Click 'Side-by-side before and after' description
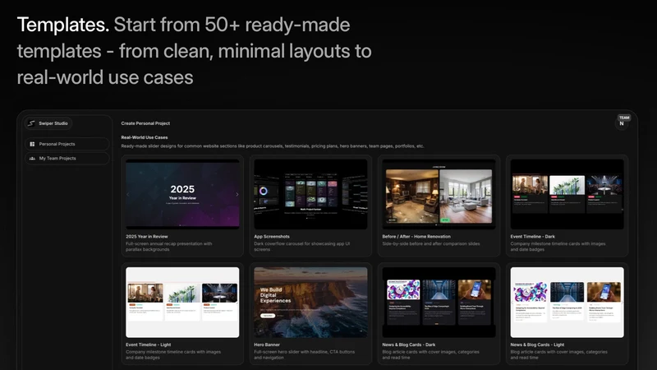This screenshot has height=370, width=657. point(431,243)
